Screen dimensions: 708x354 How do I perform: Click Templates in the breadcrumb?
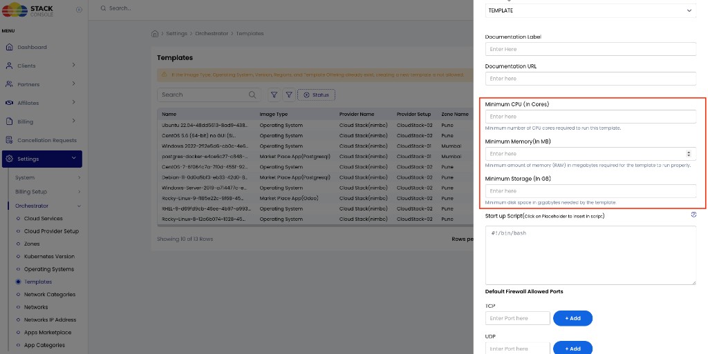[x=250, y=33]
